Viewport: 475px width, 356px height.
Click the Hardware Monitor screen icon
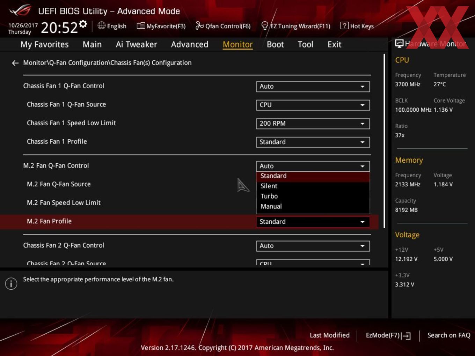pyautogui.click(x=399, y=44)
